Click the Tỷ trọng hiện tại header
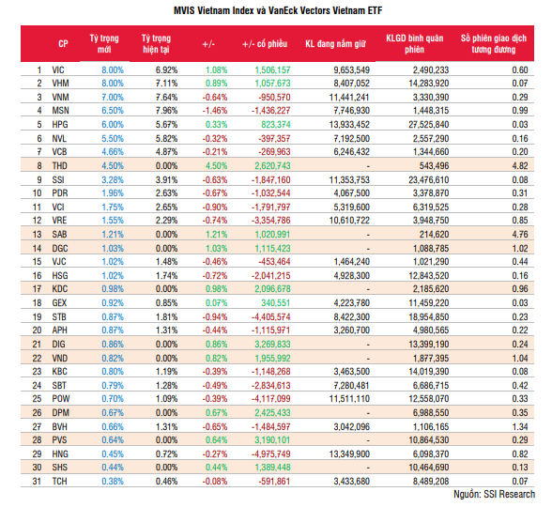The height and width of the screenshot is (507, 552). [156, 43]
